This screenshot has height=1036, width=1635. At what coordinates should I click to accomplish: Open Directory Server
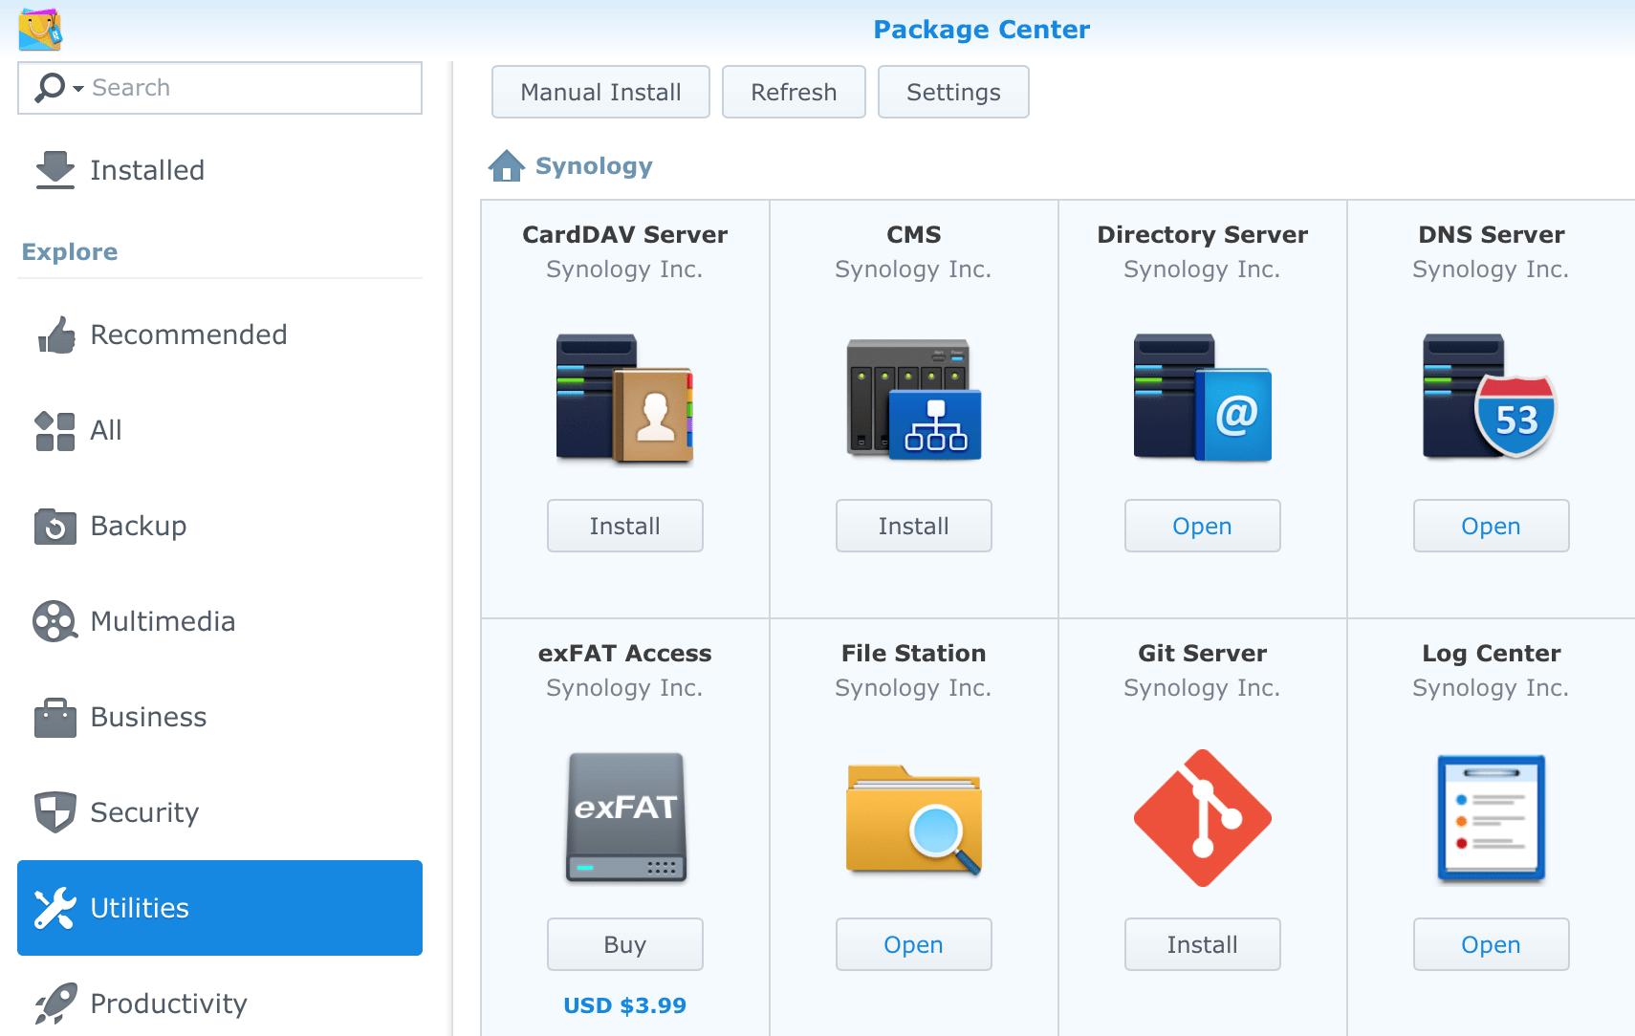1203,526
